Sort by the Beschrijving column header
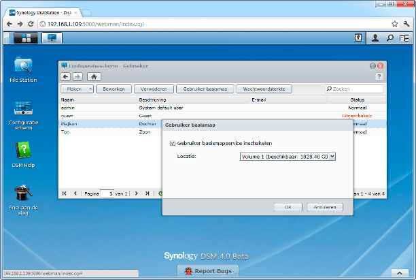 pyautogui.click(x=193, y=99)
